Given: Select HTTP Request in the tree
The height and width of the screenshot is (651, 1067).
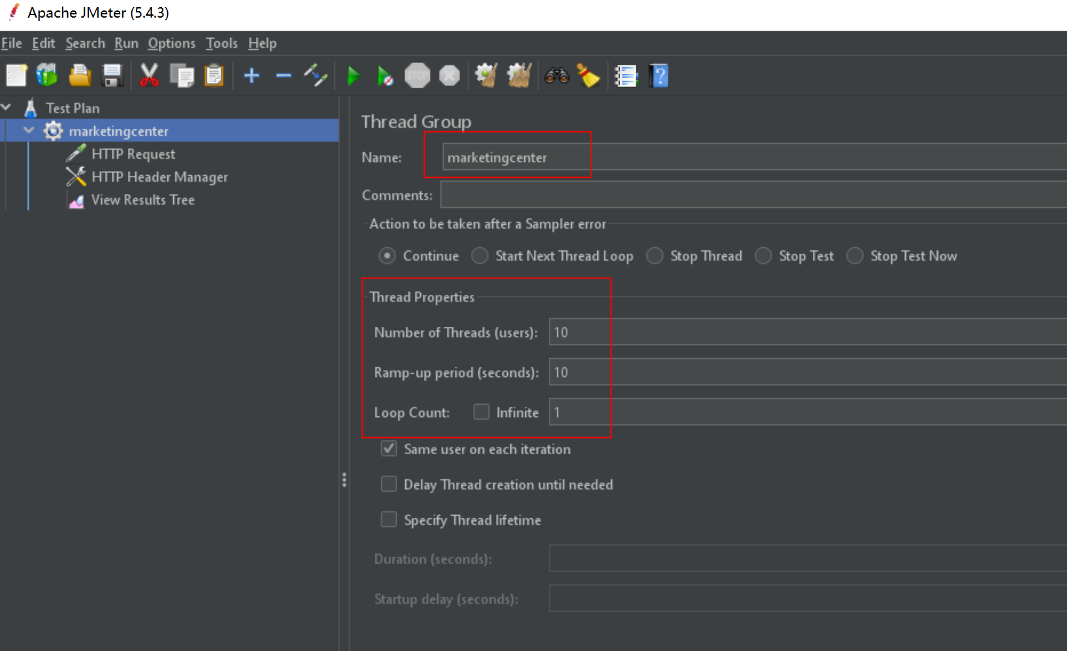Looking at the screenshot, I should tap(133, 154).
